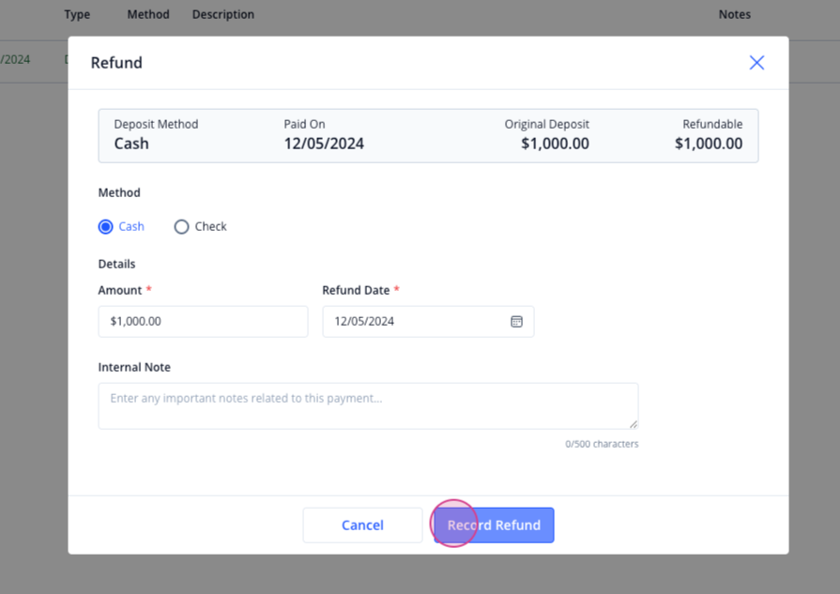Viewport: 840px width, 594px height.
Task: Click the Internal Note resize grip
Action: pos(634,424)
